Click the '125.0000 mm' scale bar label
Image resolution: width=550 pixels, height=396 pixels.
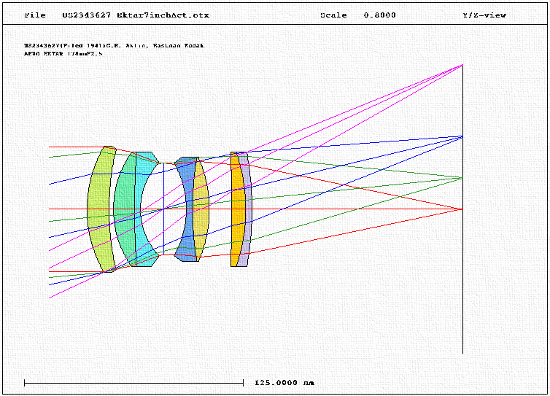pos(284,383)
